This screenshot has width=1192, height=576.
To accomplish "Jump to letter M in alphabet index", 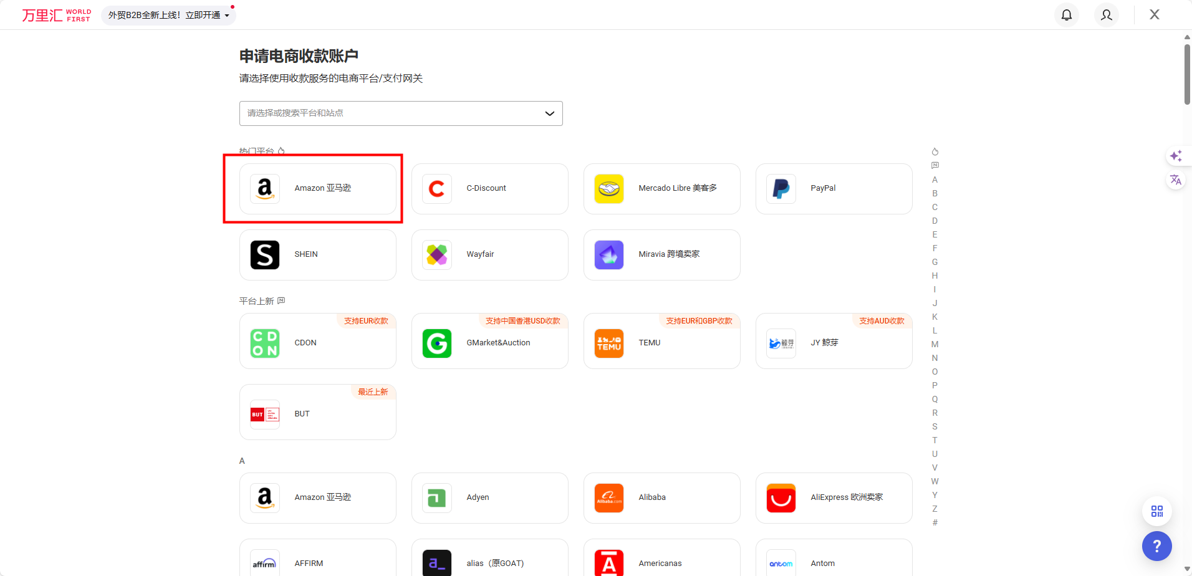I will 935,344.
